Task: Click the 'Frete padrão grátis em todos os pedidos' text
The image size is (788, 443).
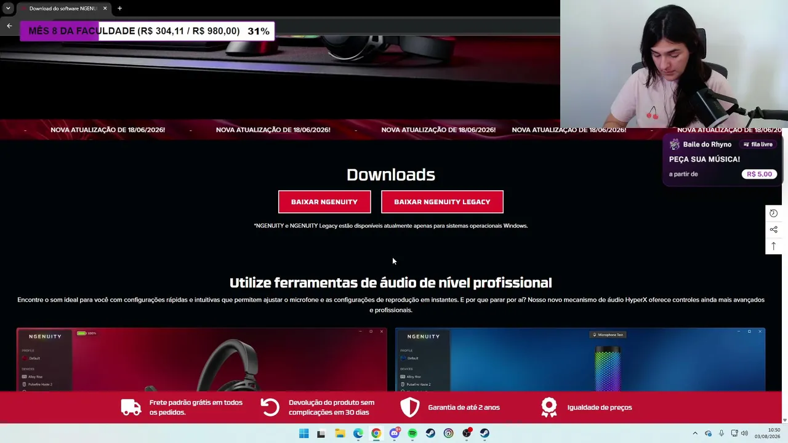Action: point(196,407)
